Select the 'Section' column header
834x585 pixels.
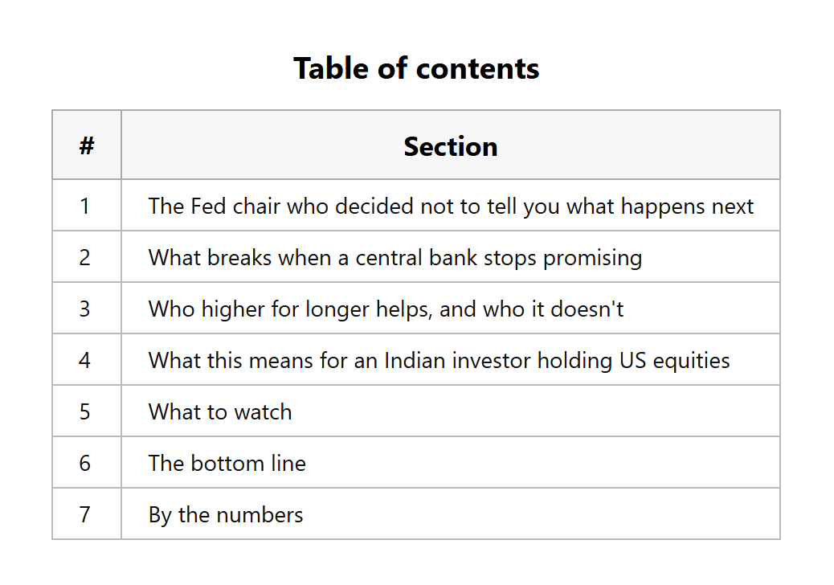tap(451, 145)
